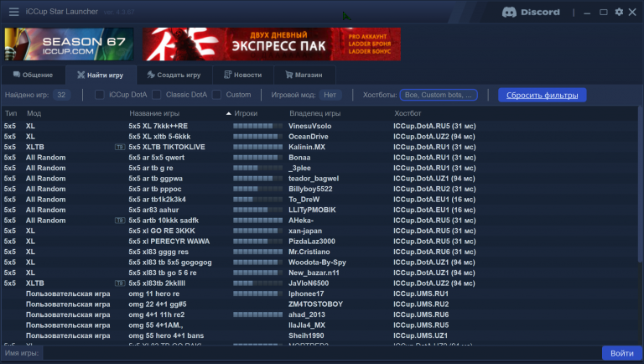Open the hamburger menu icon
This screenshot has width=644, height=364.
pyautogui.click(x=14, y=12)
